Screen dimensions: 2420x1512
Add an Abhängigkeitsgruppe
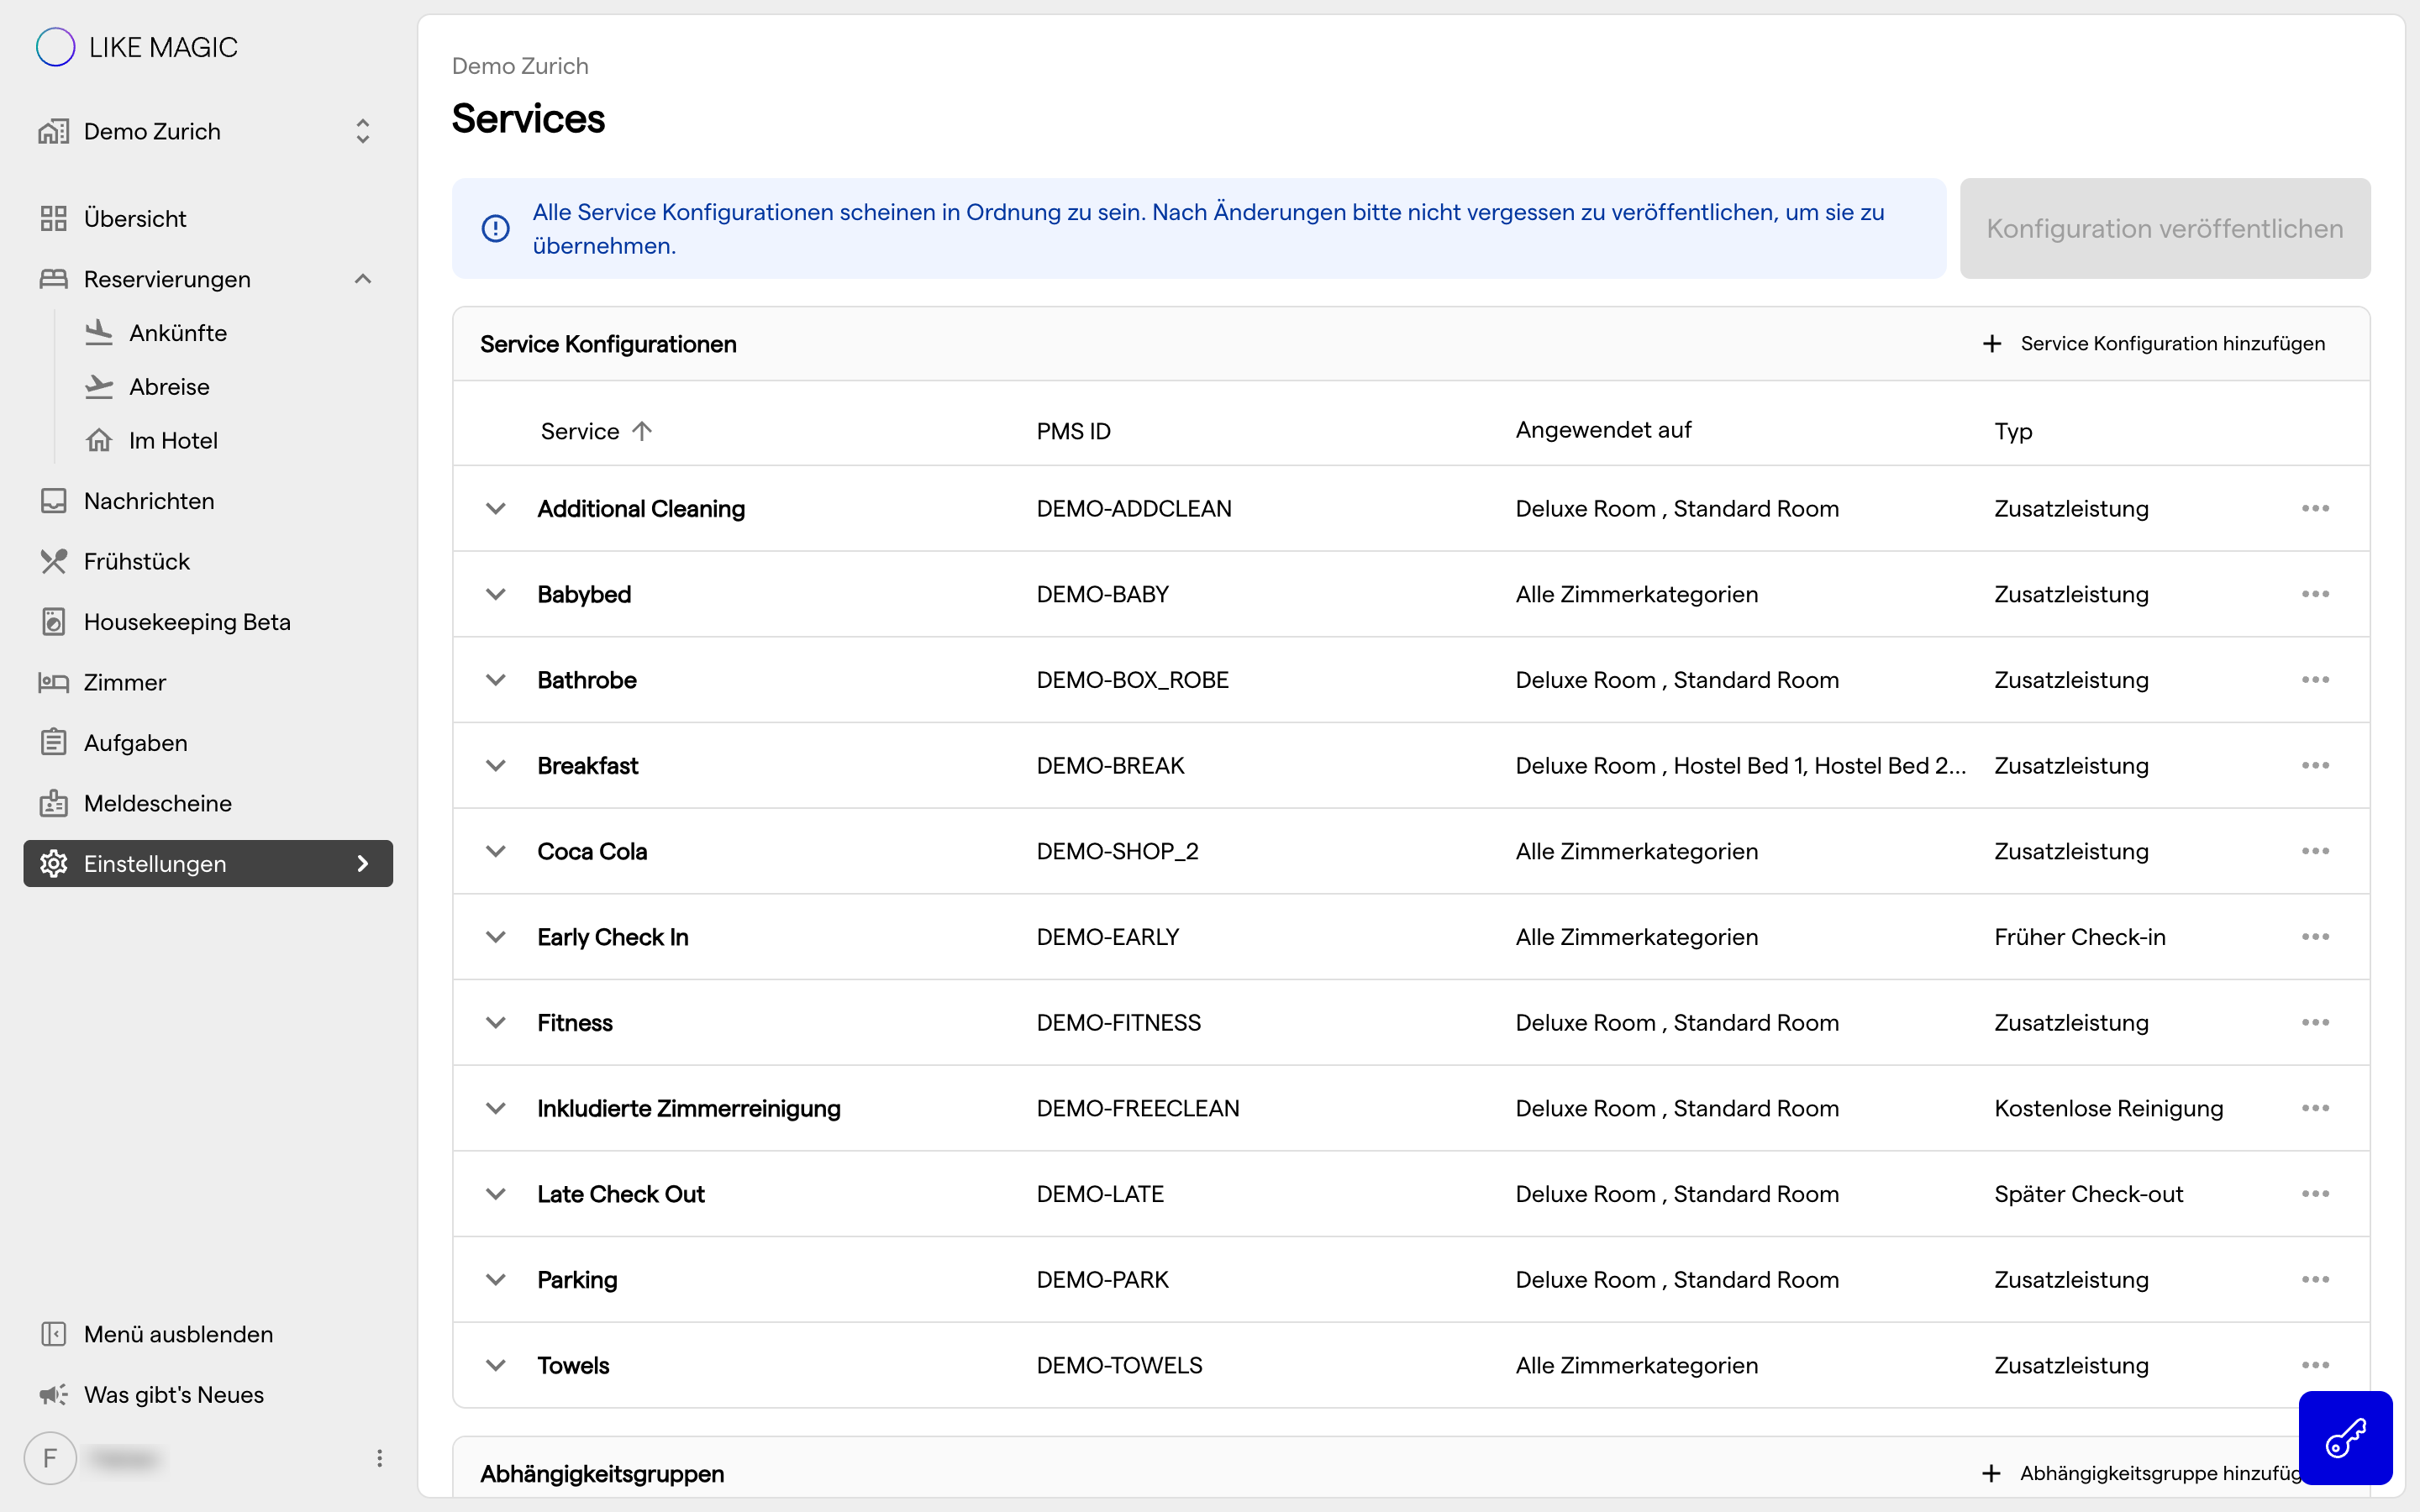click(2142, 1473)
